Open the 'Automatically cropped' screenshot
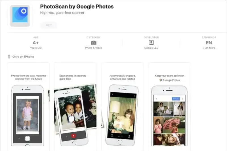 [x=122, y=107]
